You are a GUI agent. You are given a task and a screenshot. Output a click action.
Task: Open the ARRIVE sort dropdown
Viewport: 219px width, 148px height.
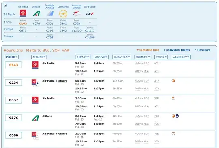(101, 57)
